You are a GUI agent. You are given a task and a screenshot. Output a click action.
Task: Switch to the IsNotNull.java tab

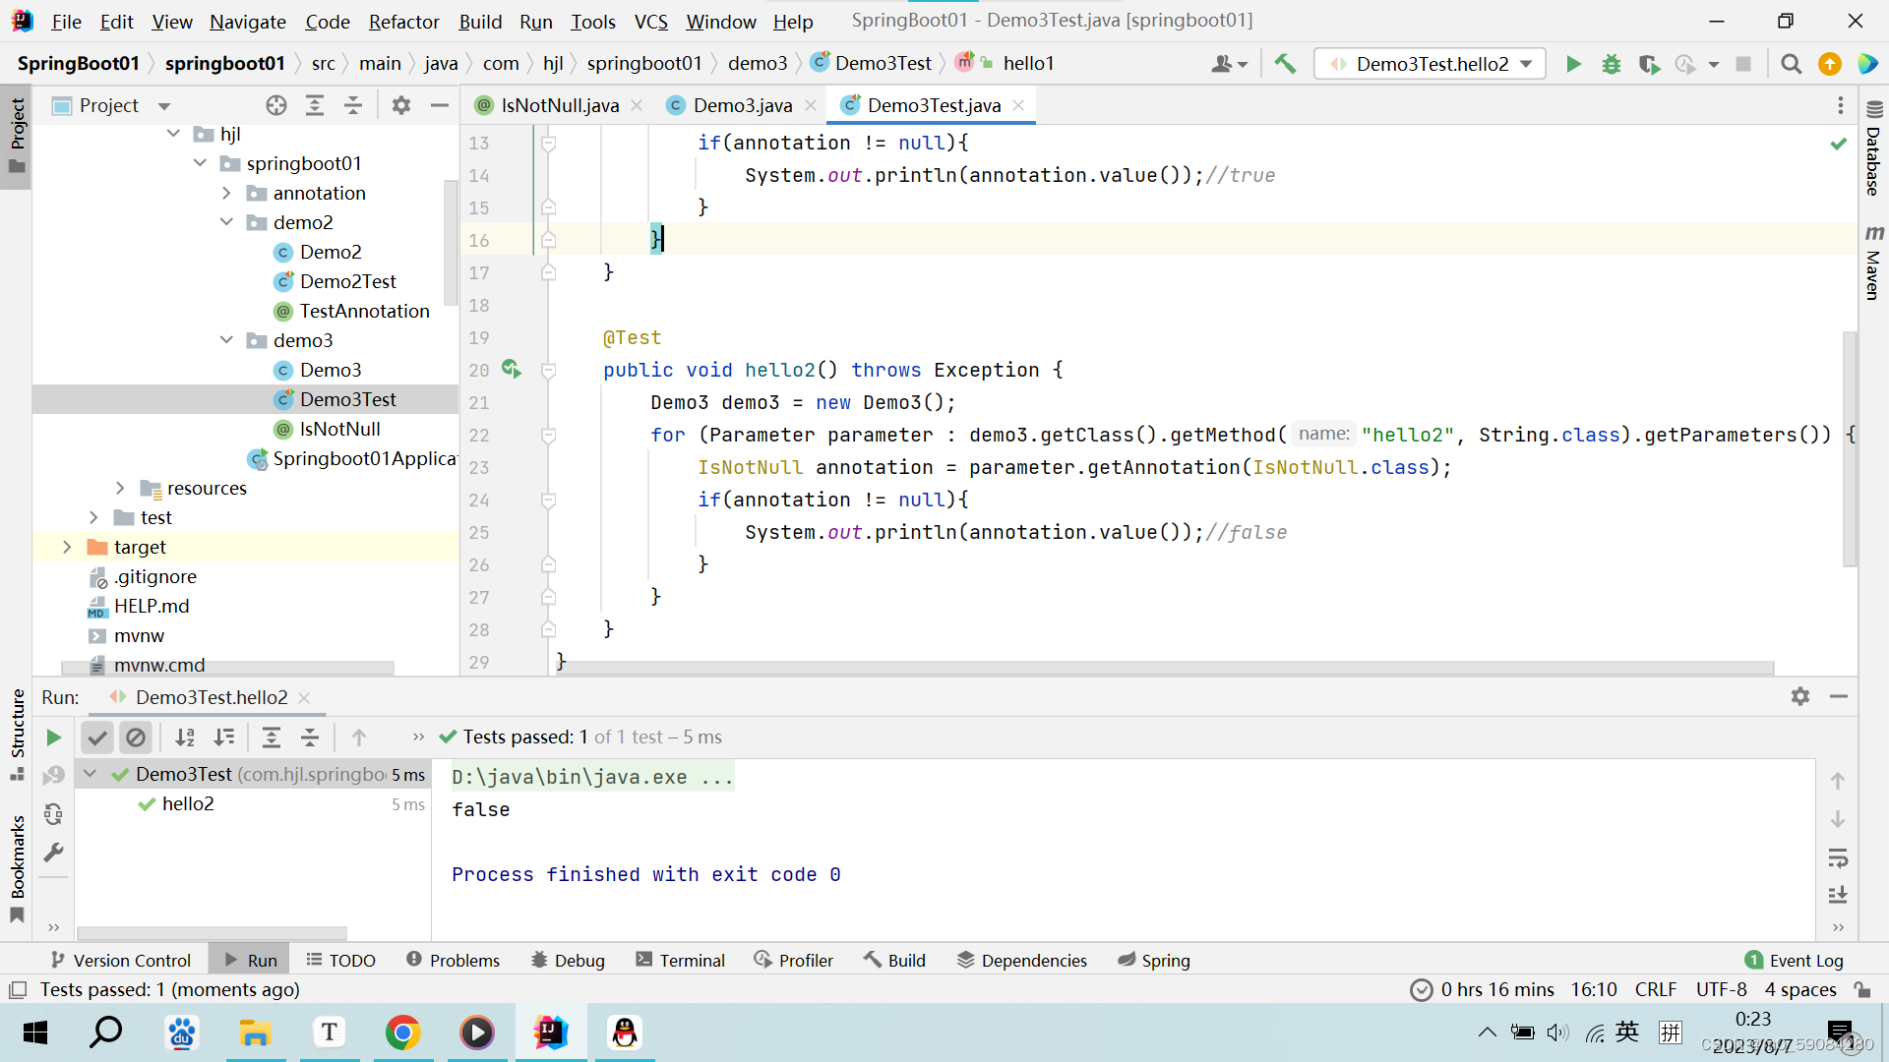point(557,105)
